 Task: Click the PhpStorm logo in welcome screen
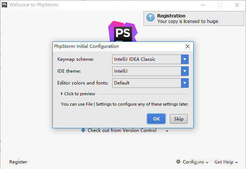click(x=123, y=32)
